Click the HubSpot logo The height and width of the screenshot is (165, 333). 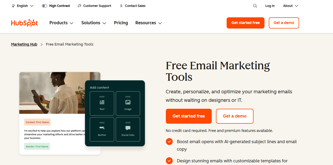25,23
